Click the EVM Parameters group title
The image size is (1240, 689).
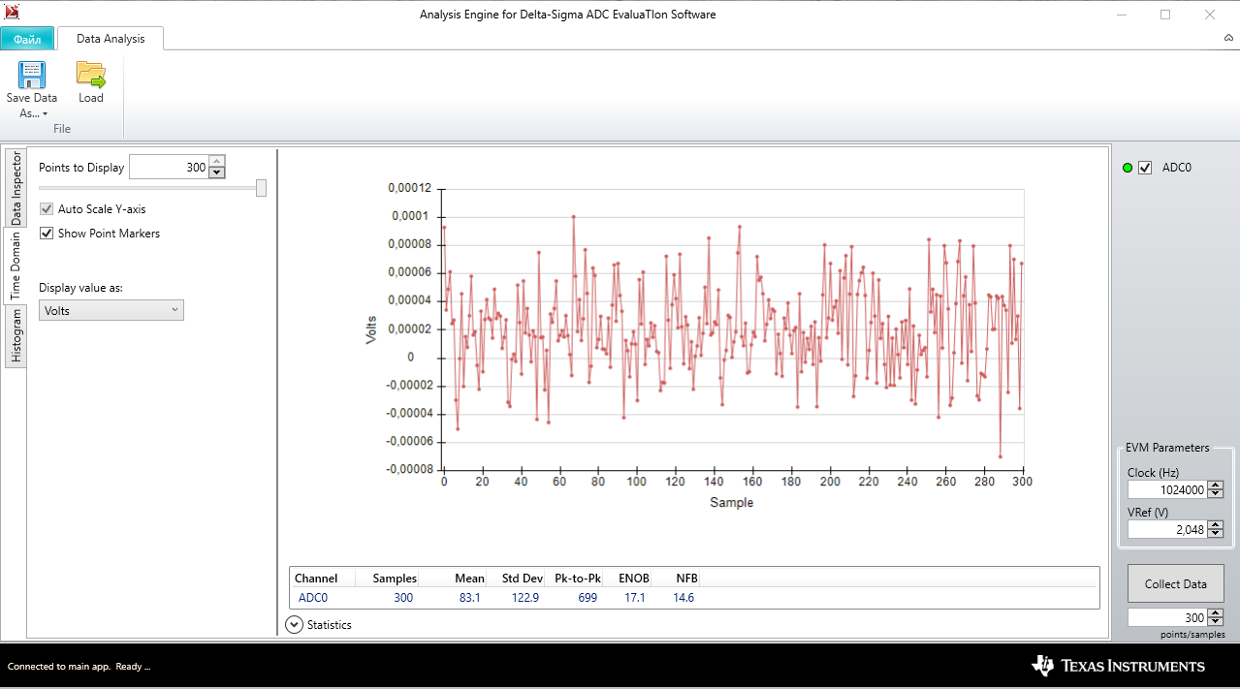tap(1167, 448)
